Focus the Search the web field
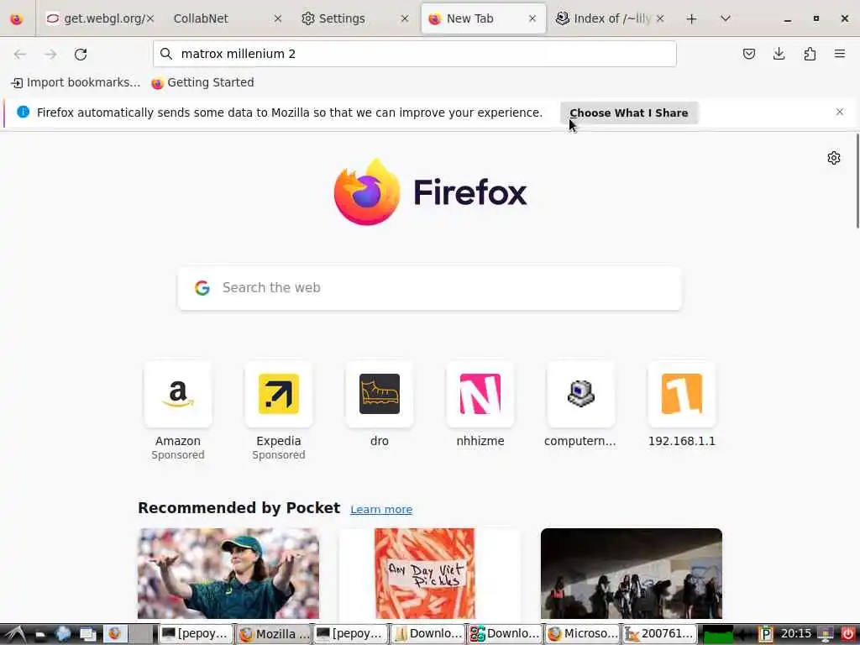 click(430, 288)
